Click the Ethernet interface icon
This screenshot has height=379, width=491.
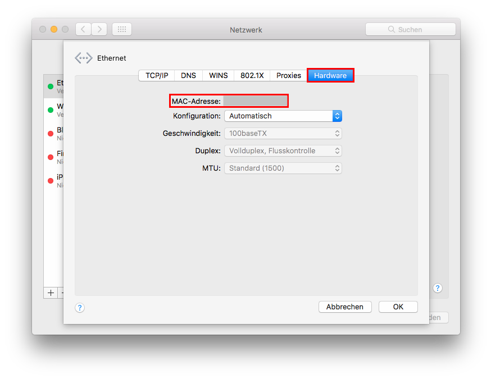(x=83, y=58)
